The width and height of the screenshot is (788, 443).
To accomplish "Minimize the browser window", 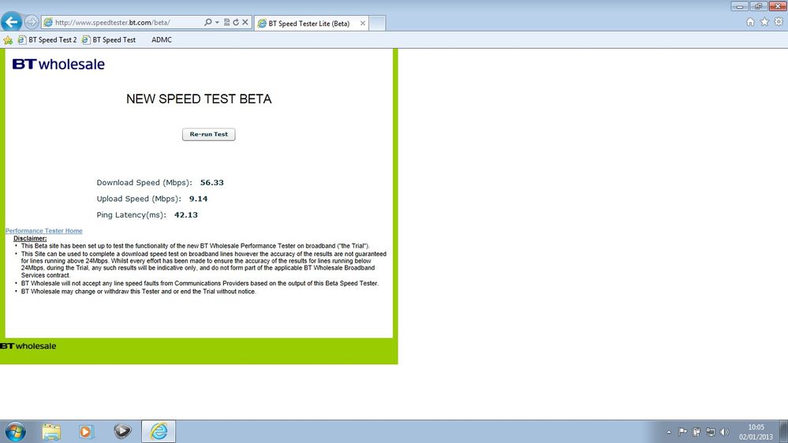I will coord(739,6).
